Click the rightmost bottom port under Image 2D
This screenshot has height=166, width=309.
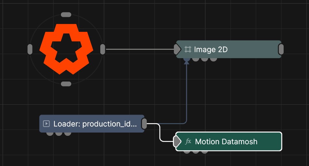click(213, 59)
